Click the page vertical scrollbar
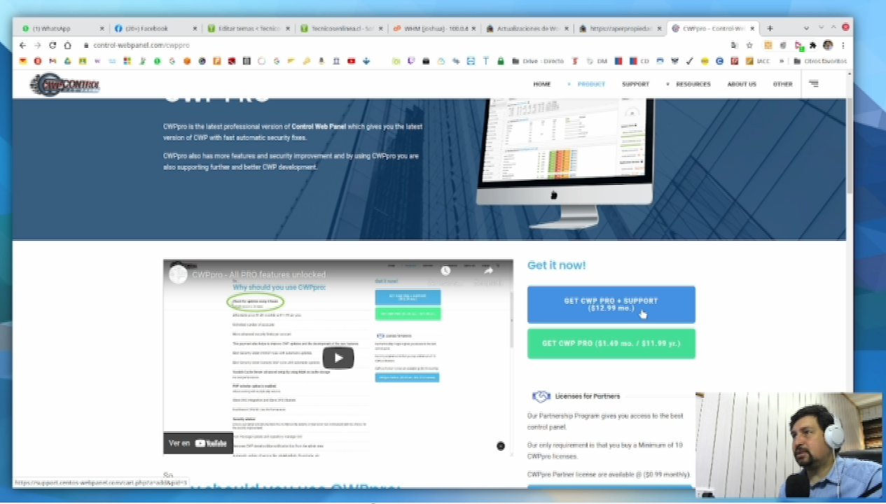The height and width of the screenshot is (504, 886). pos(849,147)
